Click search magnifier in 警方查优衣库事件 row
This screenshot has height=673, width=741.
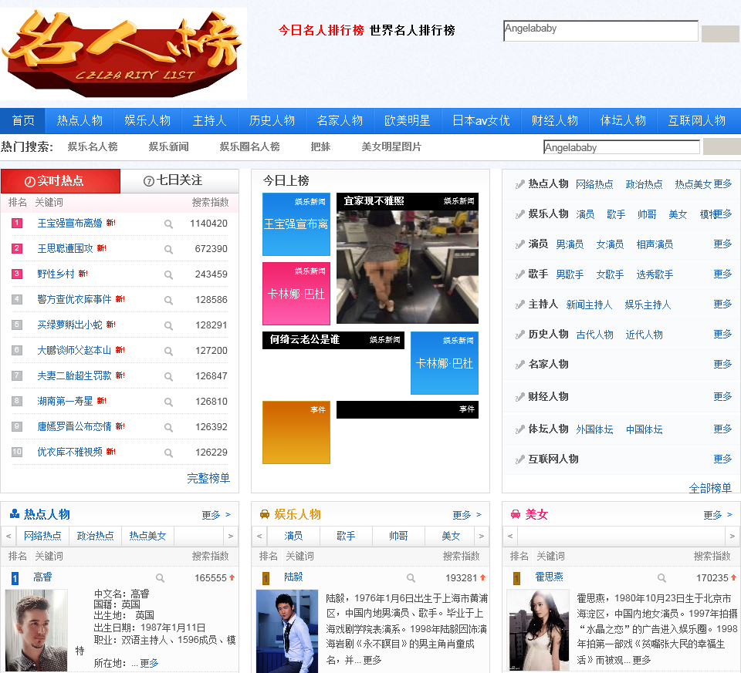[168, 301]
